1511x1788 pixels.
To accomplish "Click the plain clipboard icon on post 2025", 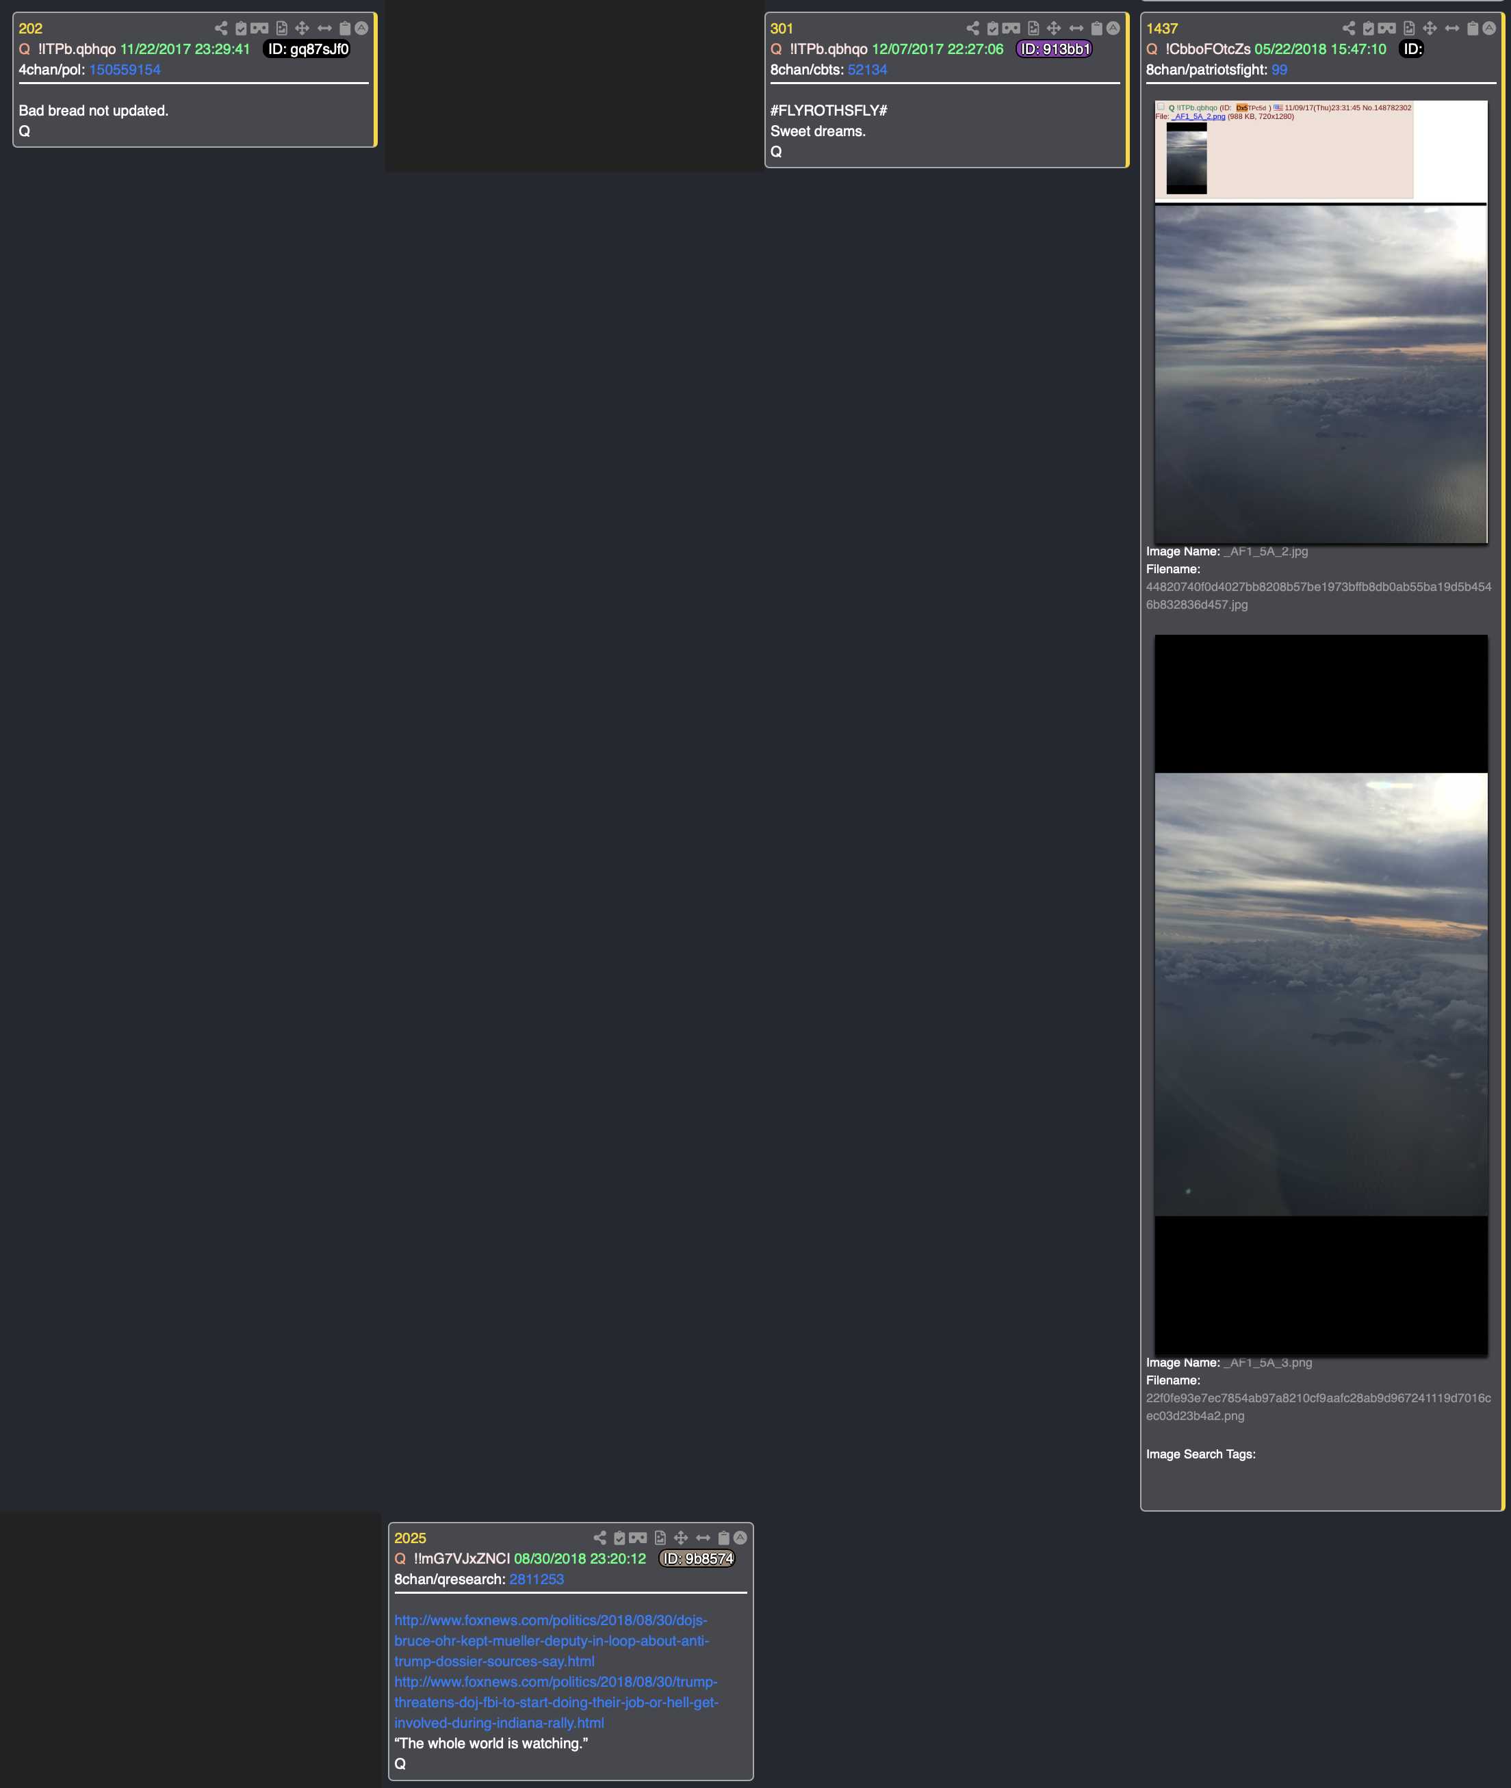I will point(723,1538).
